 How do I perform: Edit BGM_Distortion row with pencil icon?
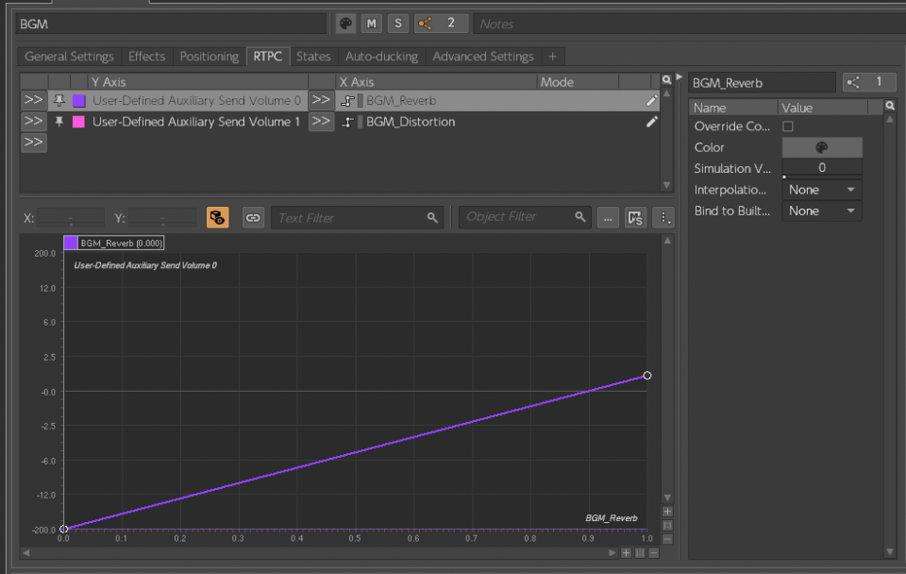[x=651, y=122]
